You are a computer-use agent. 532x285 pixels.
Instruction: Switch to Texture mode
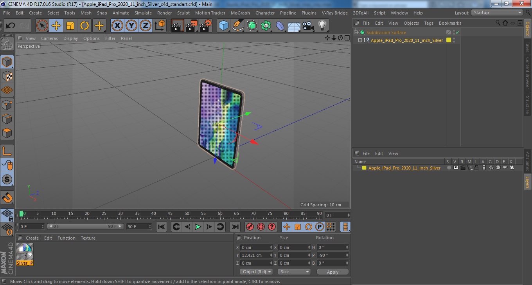point(7,76)
